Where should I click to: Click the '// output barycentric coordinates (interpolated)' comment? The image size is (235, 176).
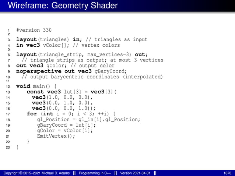tap(92, 77)
